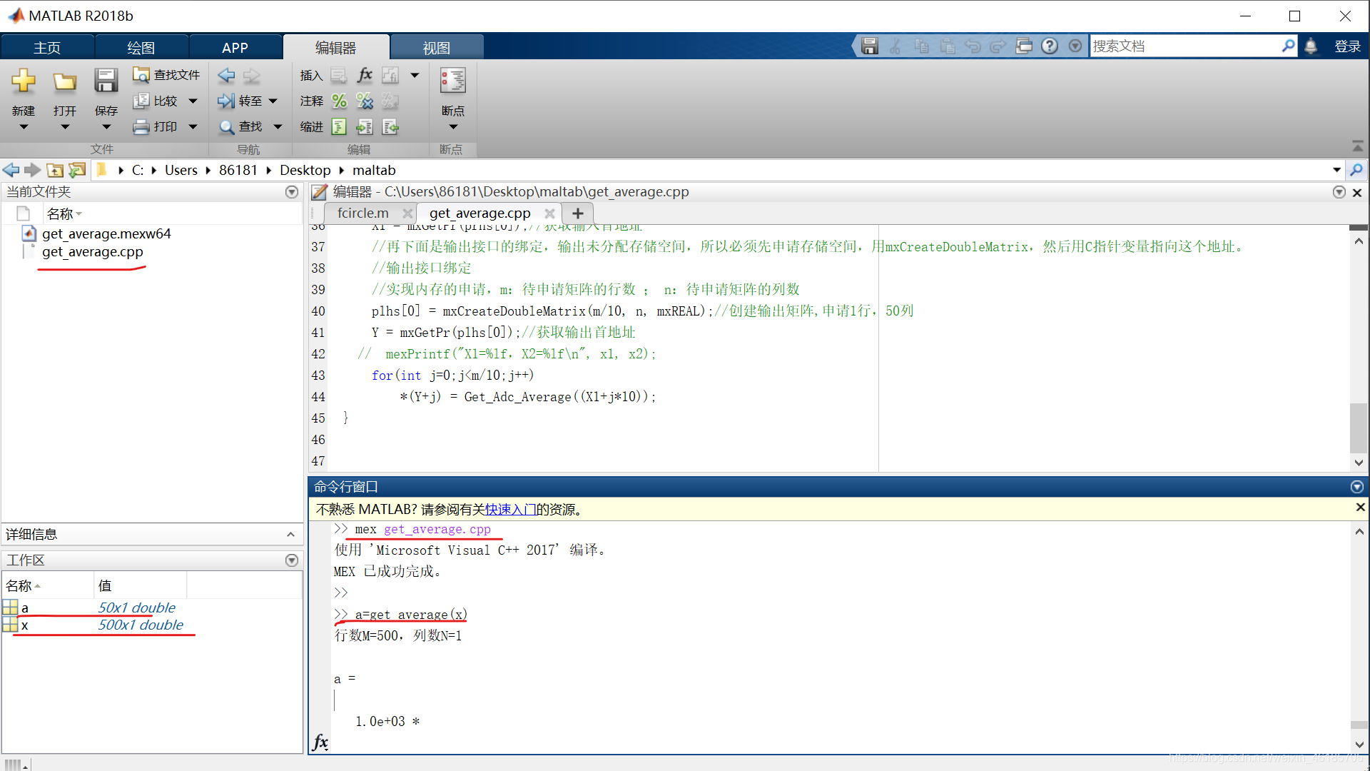Image resolution: width=1370 pixels, height=771 pixels.
Task: Uncomment code with the %x icon
Action: (365, 101)
